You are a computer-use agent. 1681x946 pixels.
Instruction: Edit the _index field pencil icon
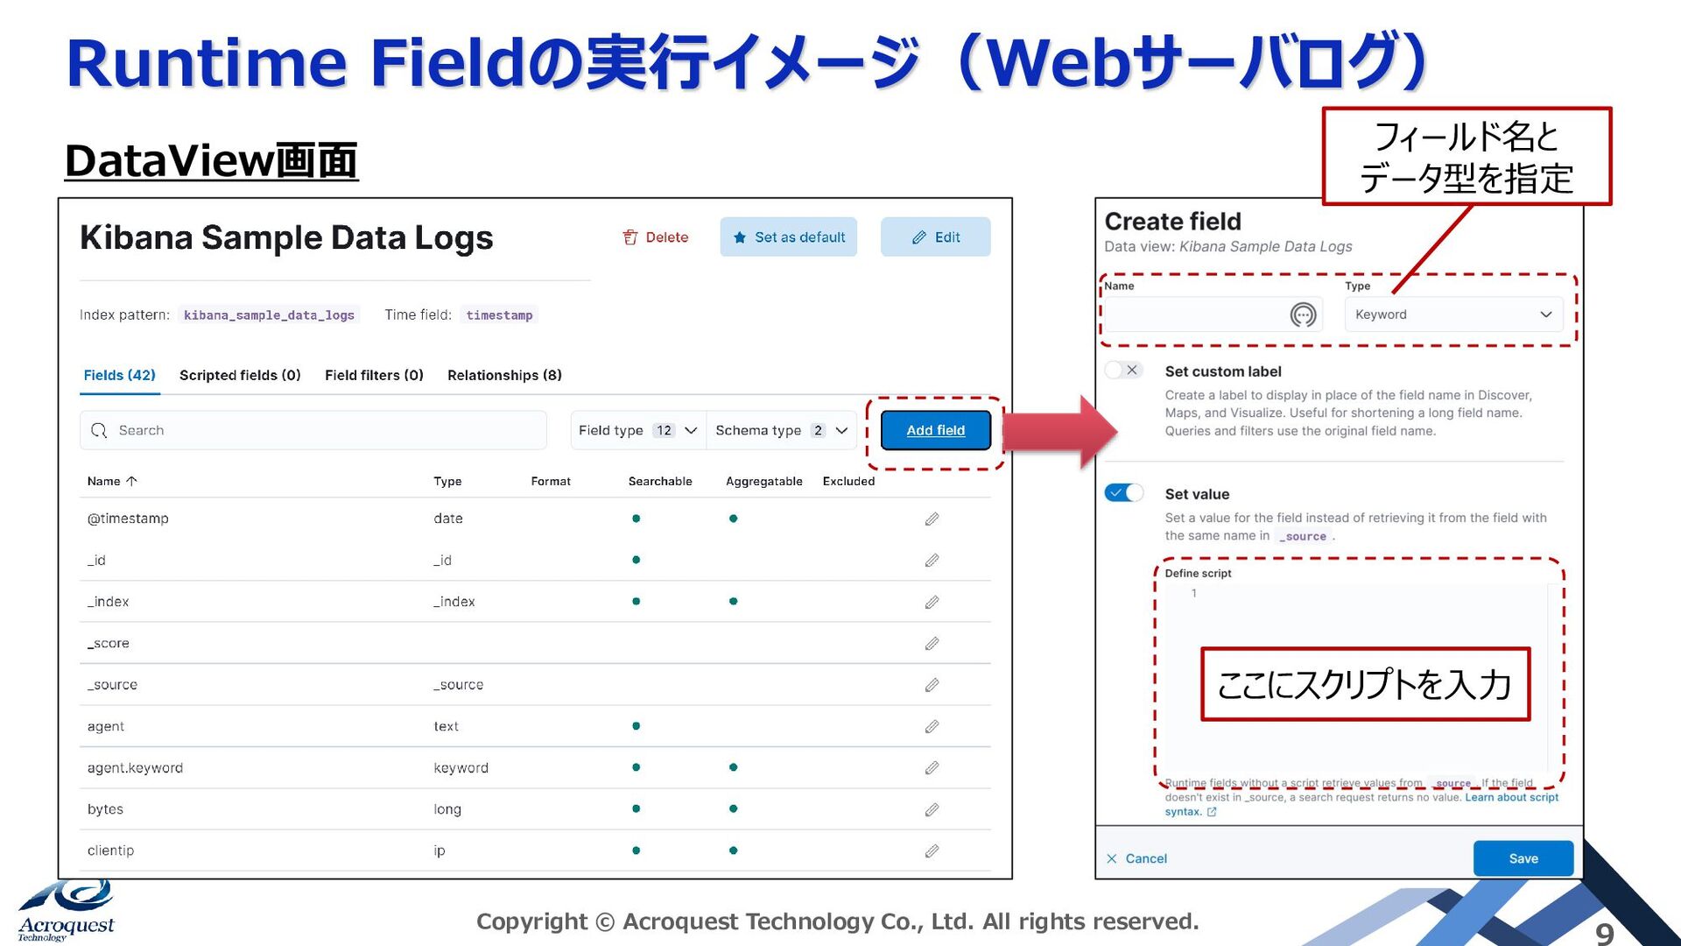[932, 602]
